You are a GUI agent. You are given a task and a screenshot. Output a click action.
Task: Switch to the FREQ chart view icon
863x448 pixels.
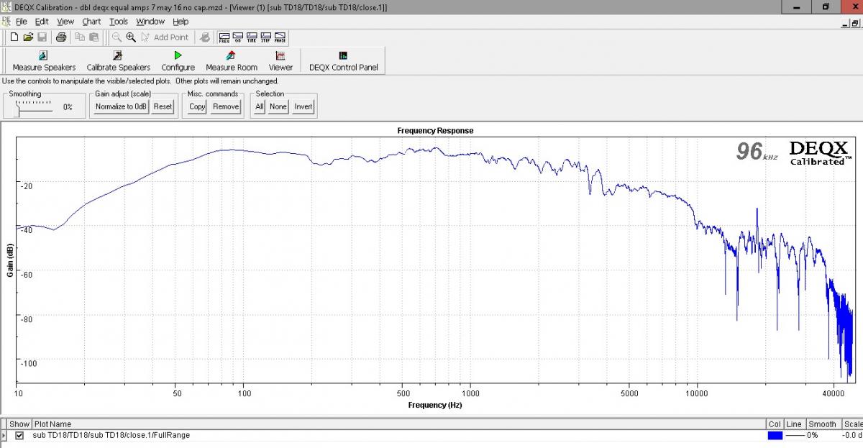(x=224, y=37)
